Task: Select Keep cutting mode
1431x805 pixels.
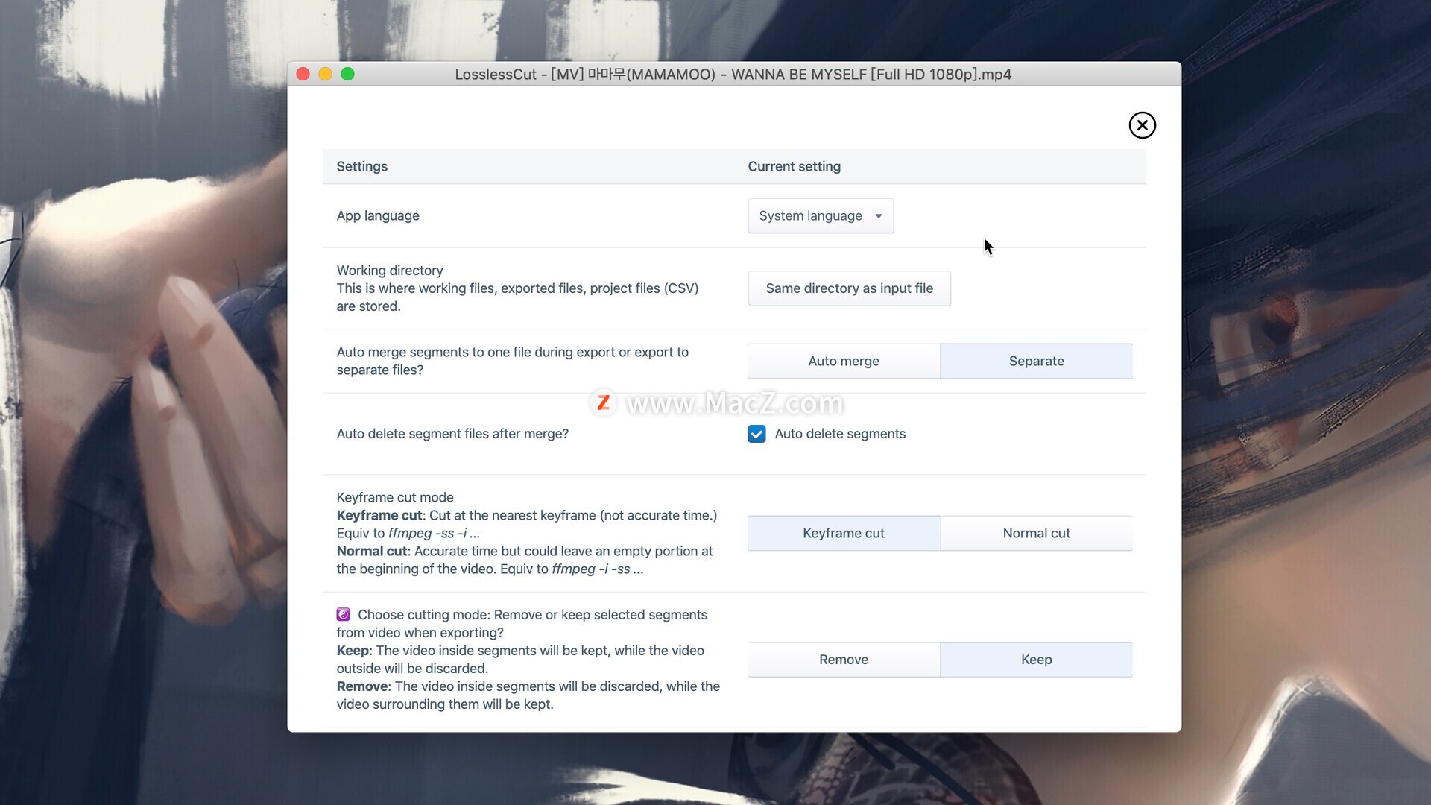Action: coord(1036,660)
